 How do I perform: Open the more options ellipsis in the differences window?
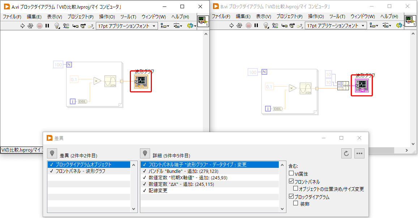[360, 153]
